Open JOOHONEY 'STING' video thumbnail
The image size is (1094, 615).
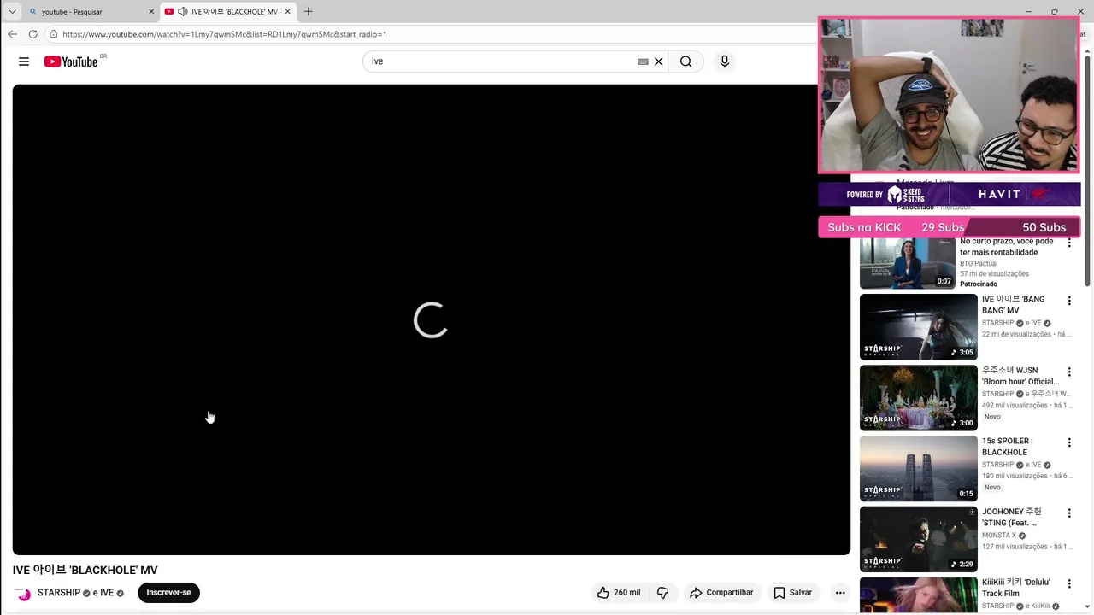(918, 539)
